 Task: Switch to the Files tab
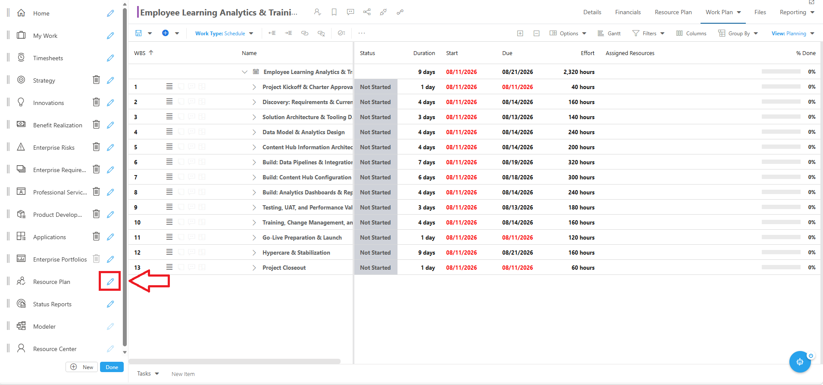pyautogui.click(x=760, y=12)
